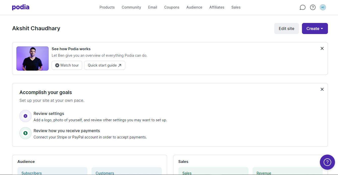Go to the Products menu
The height and width of the screenshot is (175, 338).
pyautogui.click(x=107, y=7)
